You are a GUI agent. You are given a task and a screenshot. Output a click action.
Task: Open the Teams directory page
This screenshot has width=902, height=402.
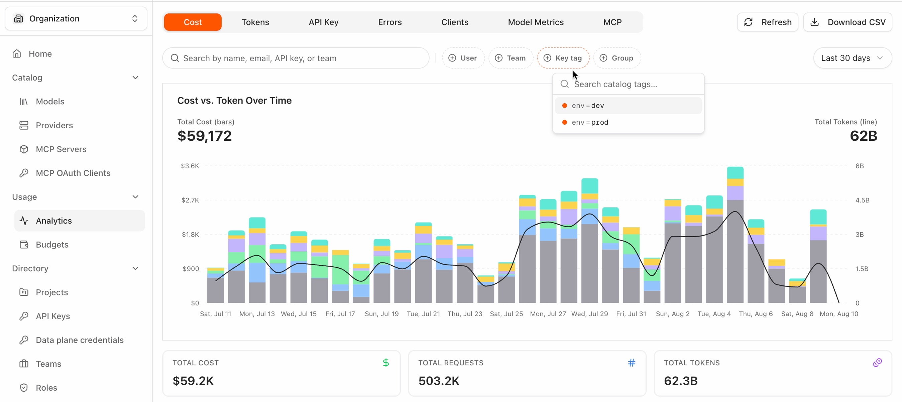[x=48, y=364]
